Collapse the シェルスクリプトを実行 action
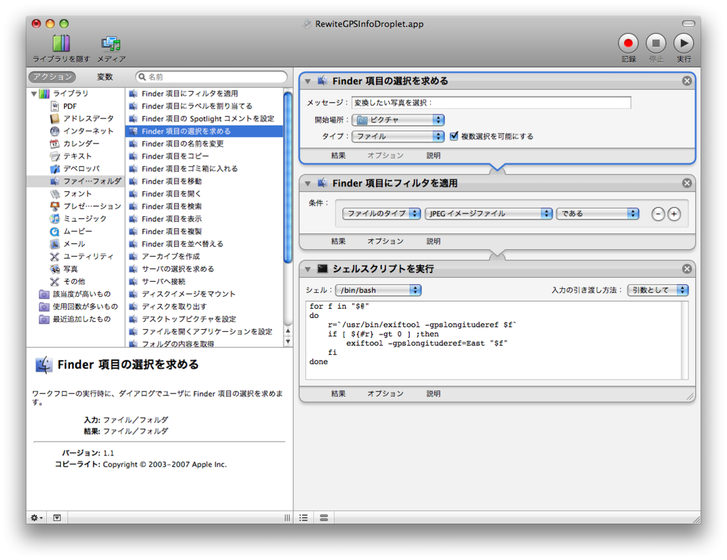Image resolution: width=727 pixels, height=560 pixels. point(308,269)
